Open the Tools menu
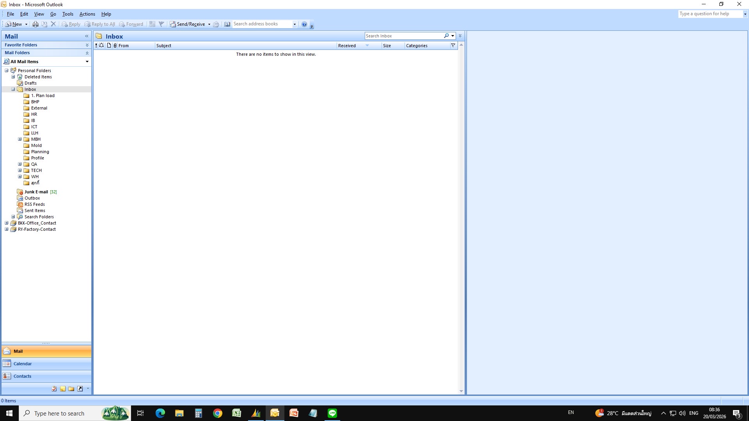The height and width of the screenshot is (421, 749). [67, 14]
